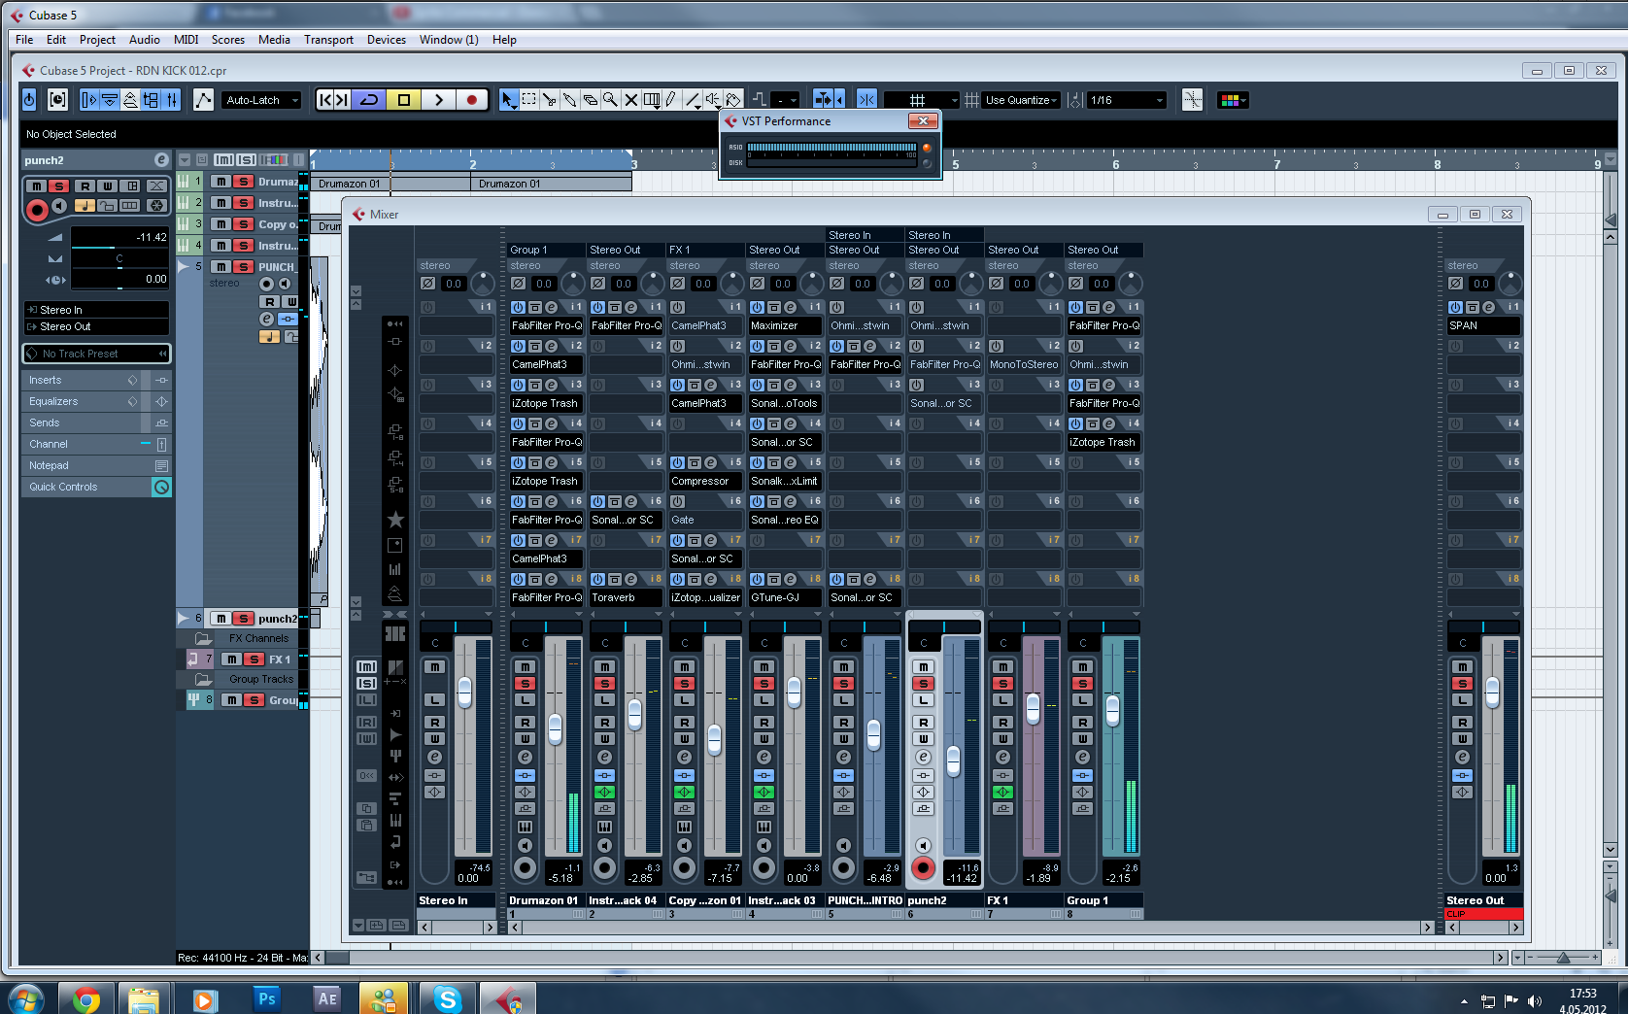Open the Auto-Latch automation mode dropdown

[261, 100]
